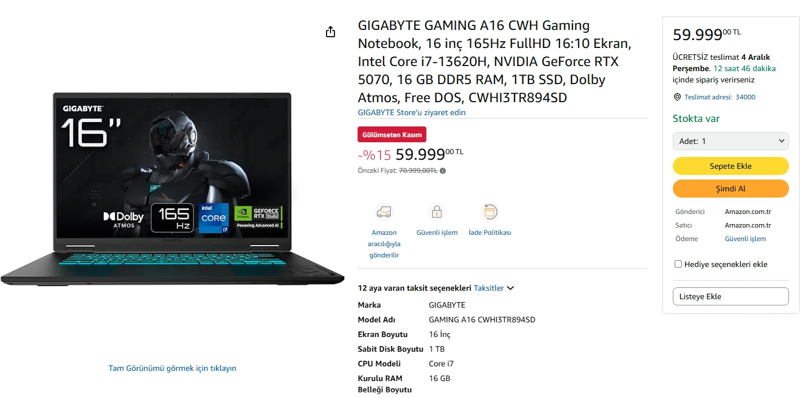Click the info icon next to previous price
802x398 pixels.
[x=443, y=170]
